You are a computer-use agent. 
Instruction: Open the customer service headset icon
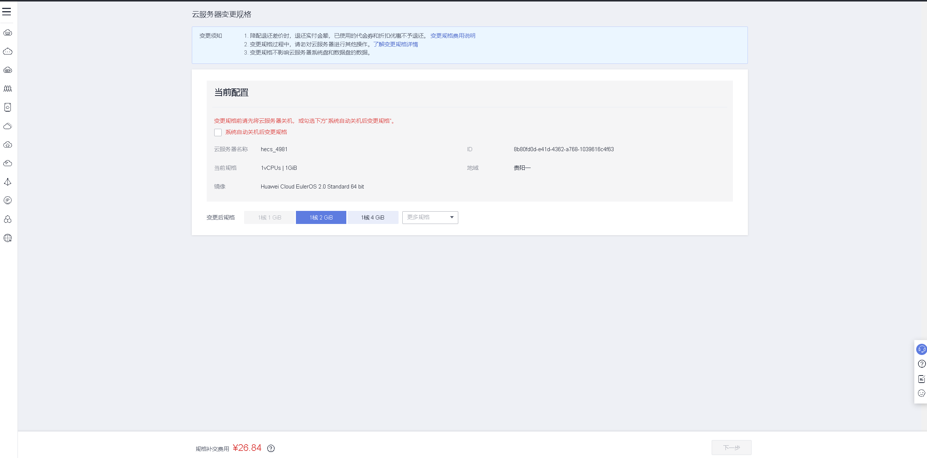pos(921,349)
